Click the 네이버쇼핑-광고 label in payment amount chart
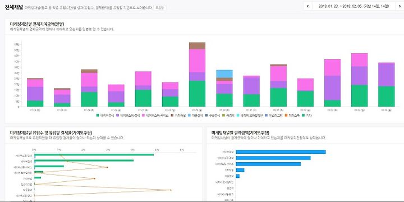This screenshot has height=202, width=404. pos(226,194)
